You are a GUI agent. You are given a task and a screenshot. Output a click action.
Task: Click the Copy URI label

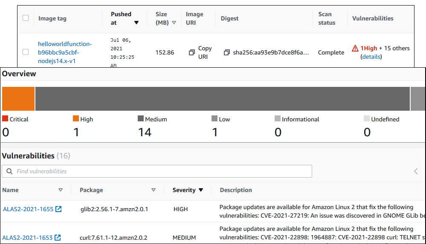pos(205,52)
